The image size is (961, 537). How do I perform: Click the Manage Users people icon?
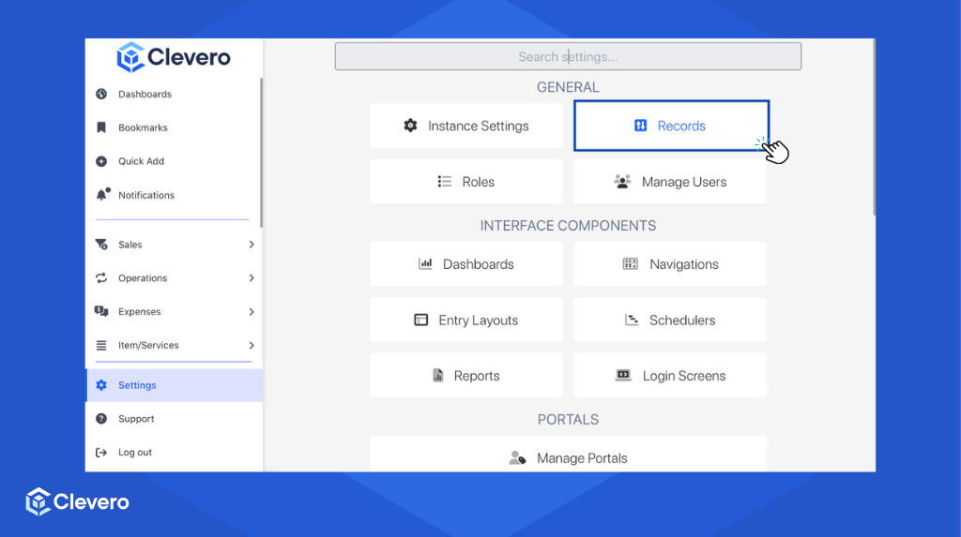click(623, 181)
